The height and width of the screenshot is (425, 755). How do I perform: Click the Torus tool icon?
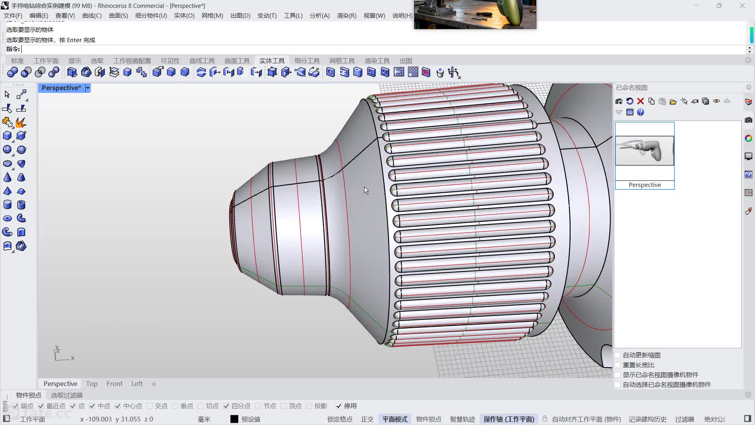tap(7, 218)
